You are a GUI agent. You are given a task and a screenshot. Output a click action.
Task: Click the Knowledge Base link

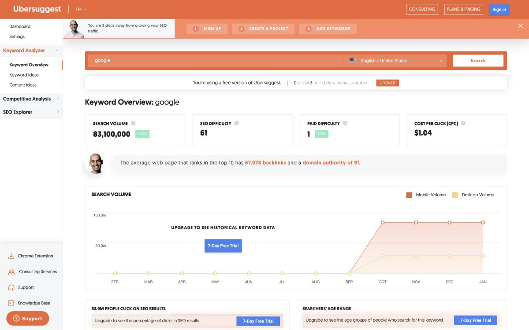pos(34,303)
